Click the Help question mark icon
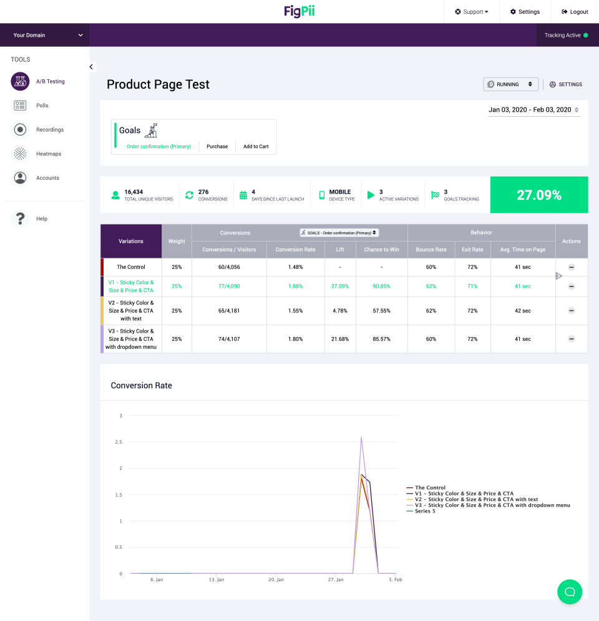This screenshot has width=599, height=621. pos(21,218)
